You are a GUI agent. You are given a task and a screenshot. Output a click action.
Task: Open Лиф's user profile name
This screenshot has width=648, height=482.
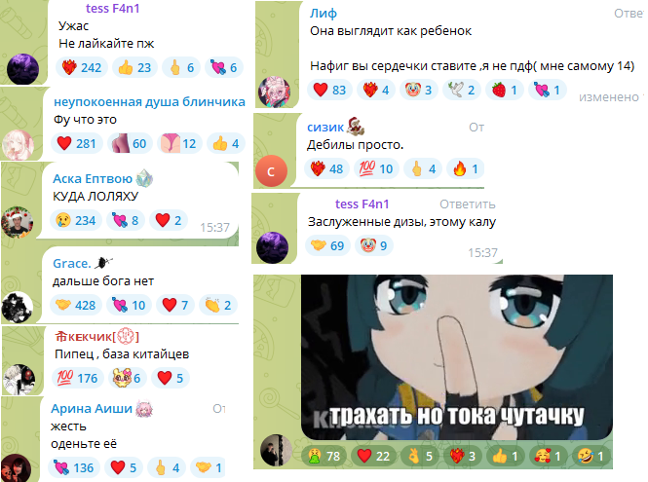click(324, 14)
